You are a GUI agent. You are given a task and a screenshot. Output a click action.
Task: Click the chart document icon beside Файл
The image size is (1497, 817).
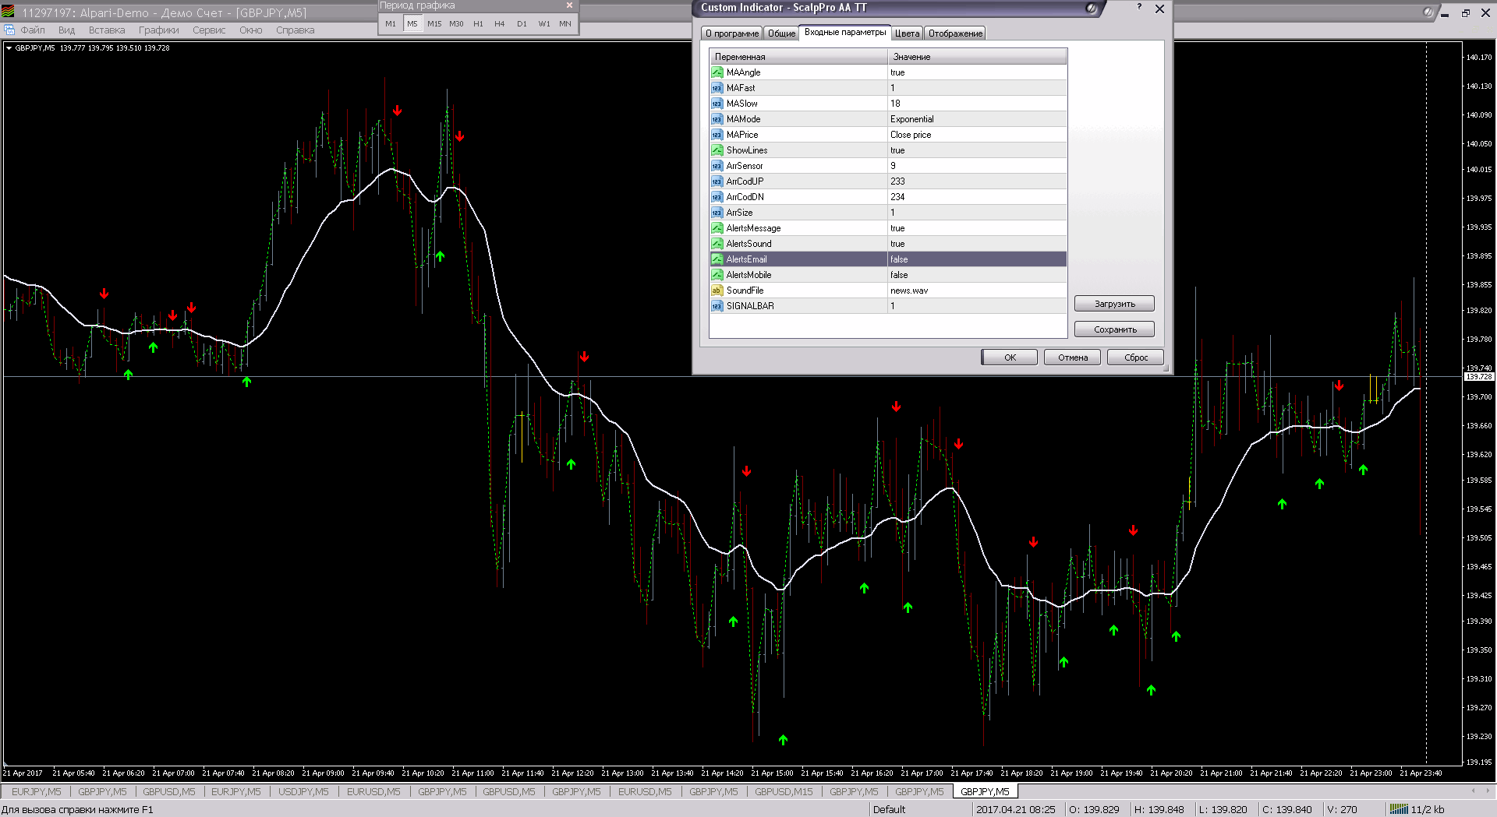(x=9, y=30)
